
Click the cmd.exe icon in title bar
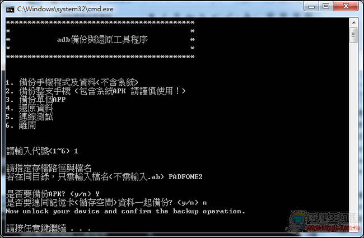[x=10, y=10]
